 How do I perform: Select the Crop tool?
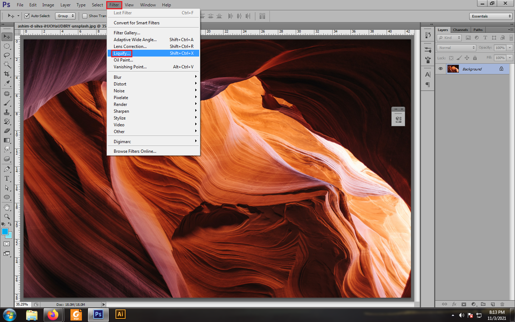click(7, 74)
